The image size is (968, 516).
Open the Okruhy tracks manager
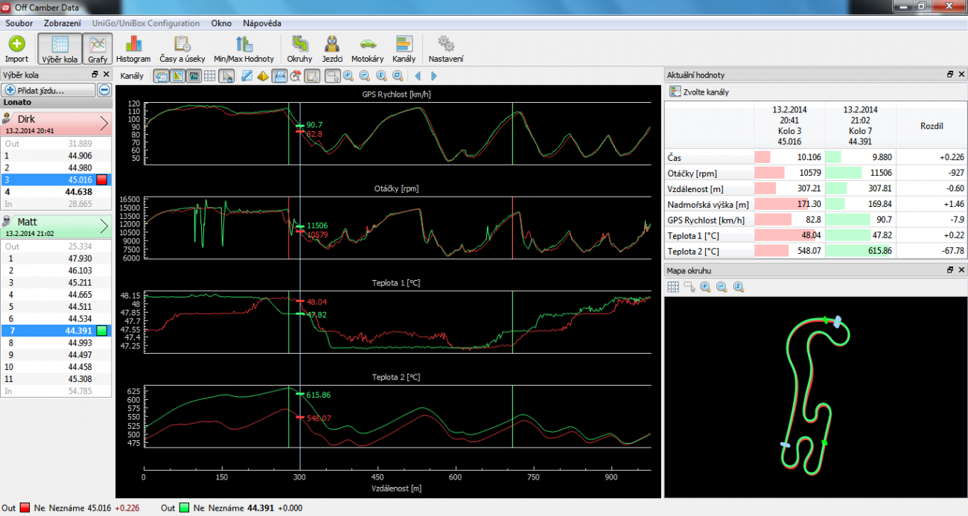coord(299,49)
